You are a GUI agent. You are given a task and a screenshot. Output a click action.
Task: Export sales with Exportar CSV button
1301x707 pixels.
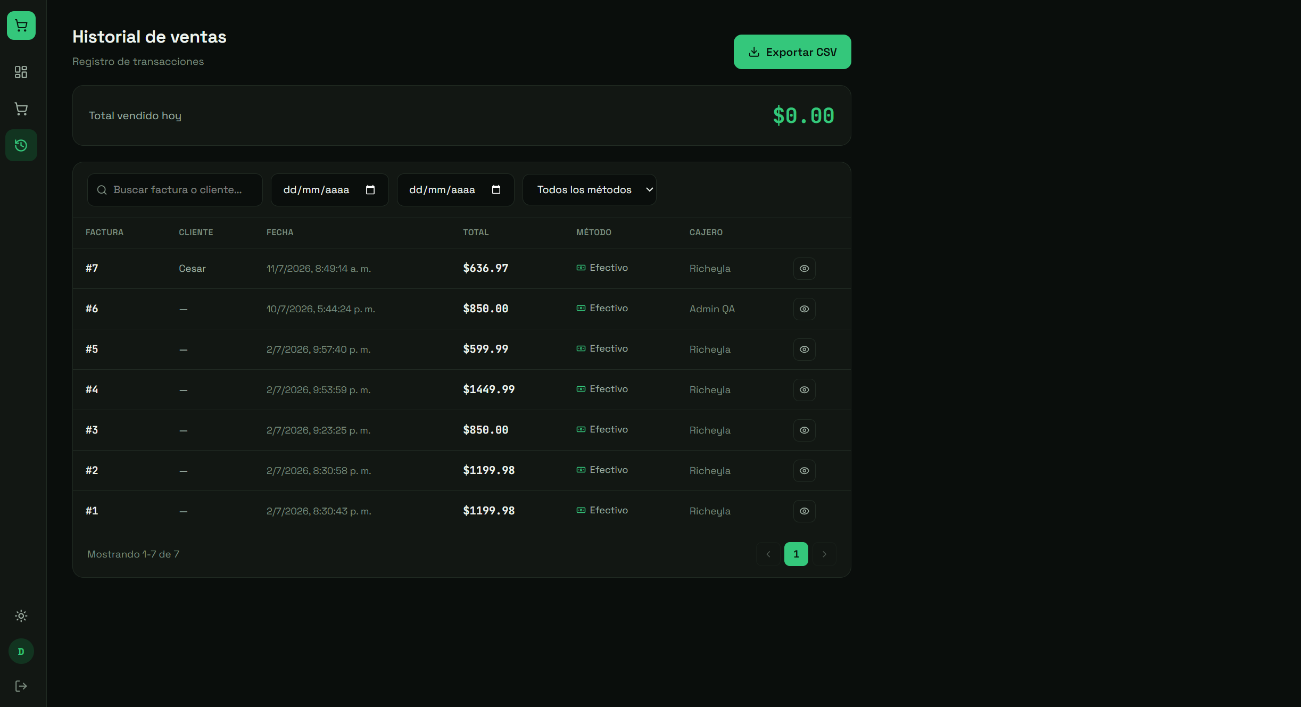(792, 52)
